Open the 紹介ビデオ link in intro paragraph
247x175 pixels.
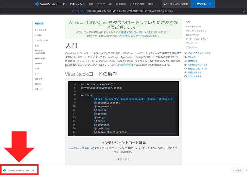pyautogui.click(x=128, y=65)
